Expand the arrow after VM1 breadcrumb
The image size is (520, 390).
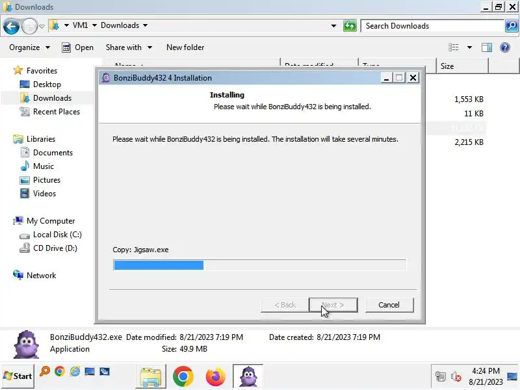tap(94, 25)
